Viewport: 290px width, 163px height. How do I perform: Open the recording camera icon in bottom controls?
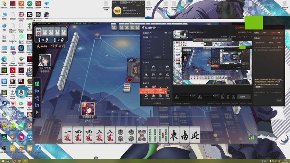[228, 96]
